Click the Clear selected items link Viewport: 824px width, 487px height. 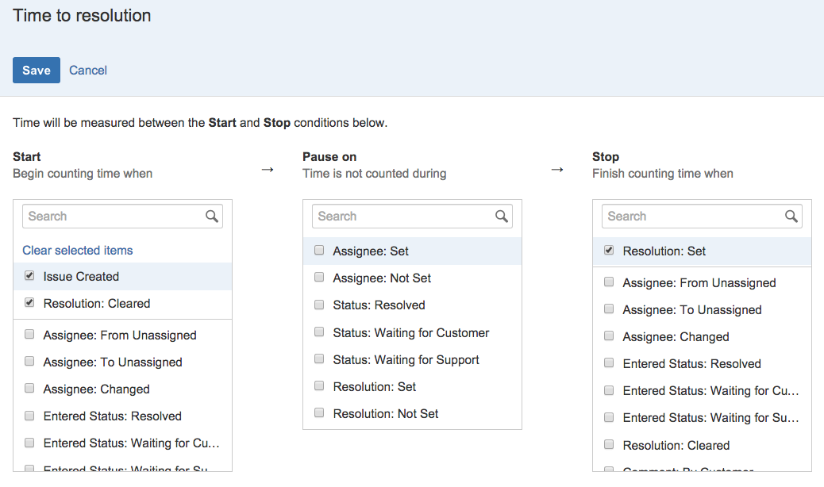tap(78, 251)
